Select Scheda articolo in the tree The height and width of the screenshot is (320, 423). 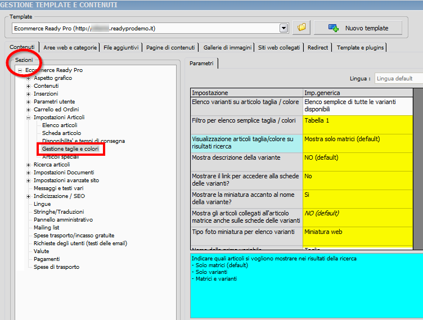click(x=61, y=133)
